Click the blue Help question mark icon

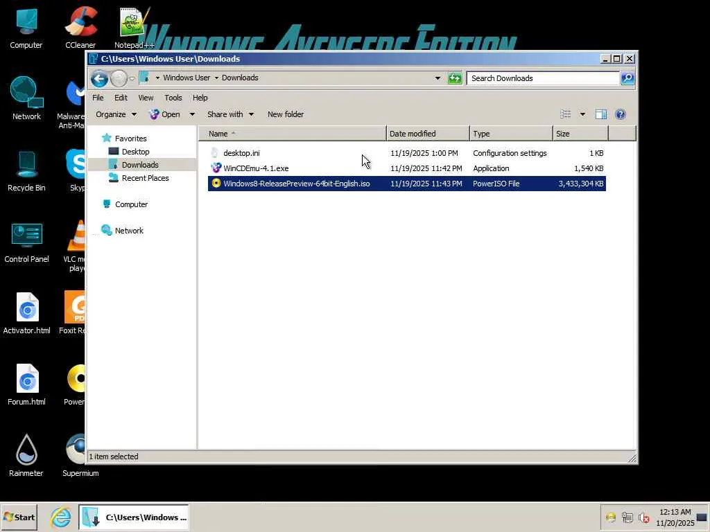[x=621, y=114]
